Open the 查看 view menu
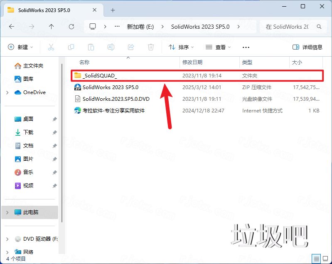 point(218,47)
